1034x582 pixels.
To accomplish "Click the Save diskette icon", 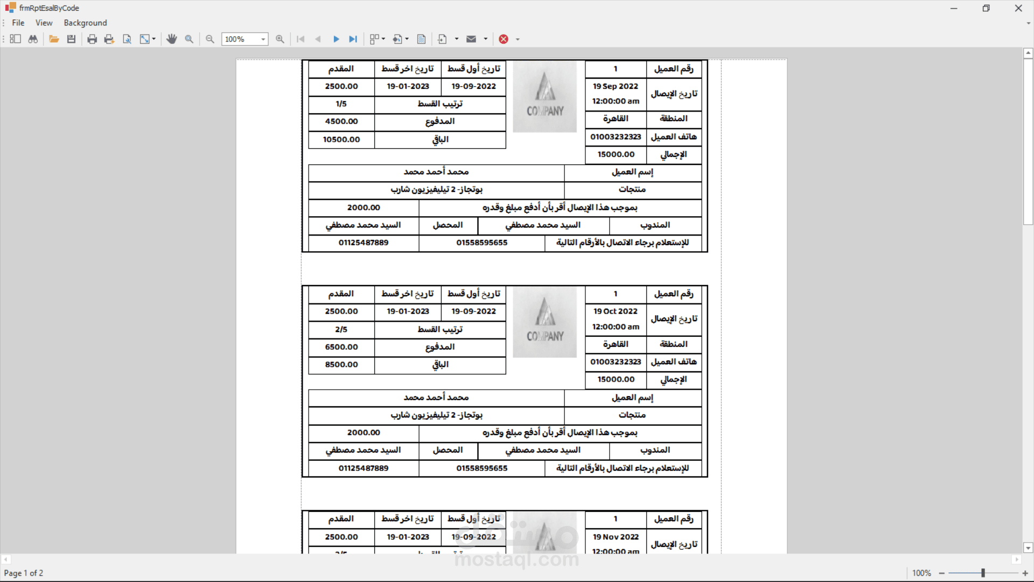I will coord(71,39).
